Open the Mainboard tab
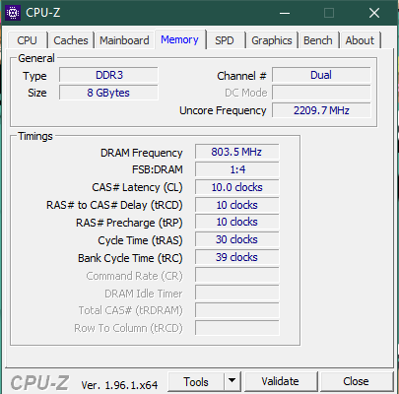The height and width of the screenshot is (394, 399). click(x=124, y=40)
